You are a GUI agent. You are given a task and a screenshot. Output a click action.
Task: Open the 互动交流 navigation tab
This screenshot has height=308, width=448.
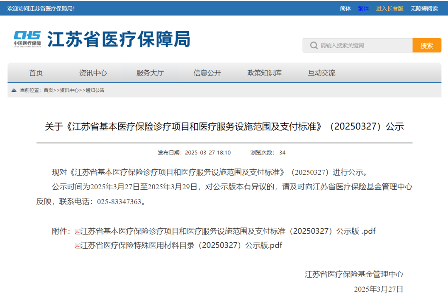(x=321, y=73)
